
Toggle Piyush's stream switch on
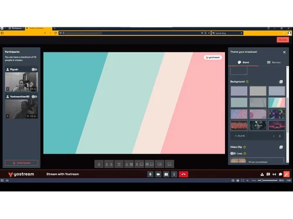35,69
